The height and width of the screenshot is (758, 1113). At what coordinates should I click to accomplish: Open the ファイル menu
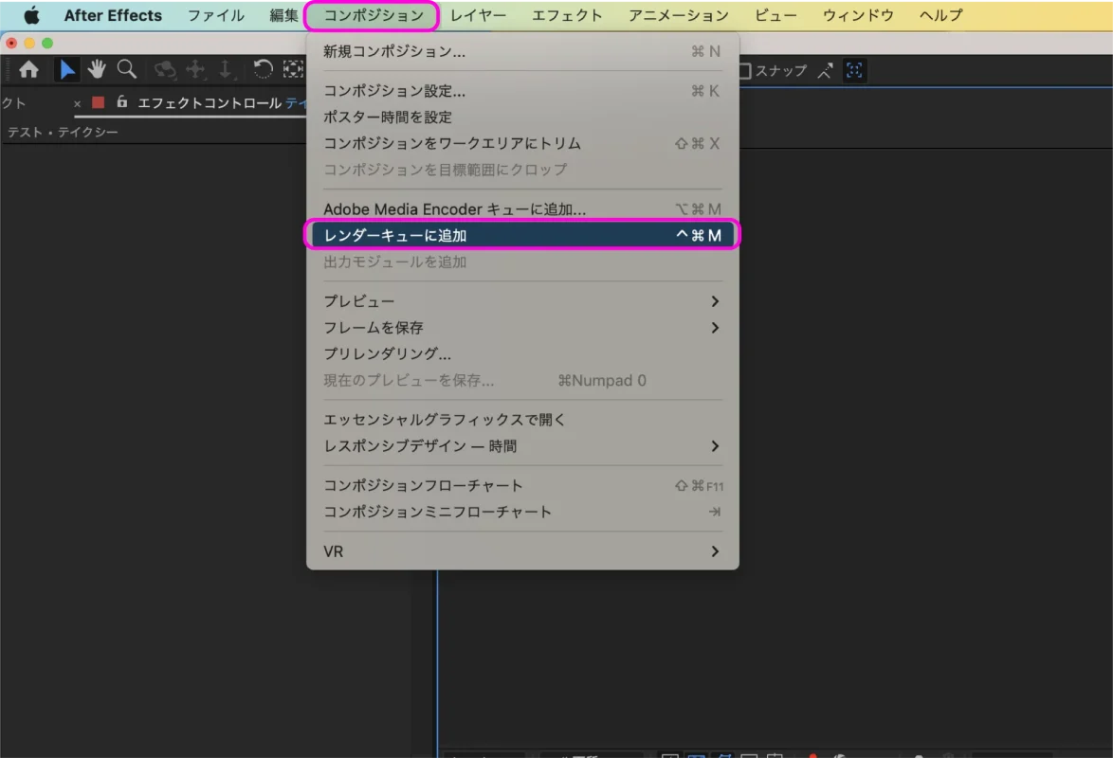pyautogui.click(x=216, y=15)
